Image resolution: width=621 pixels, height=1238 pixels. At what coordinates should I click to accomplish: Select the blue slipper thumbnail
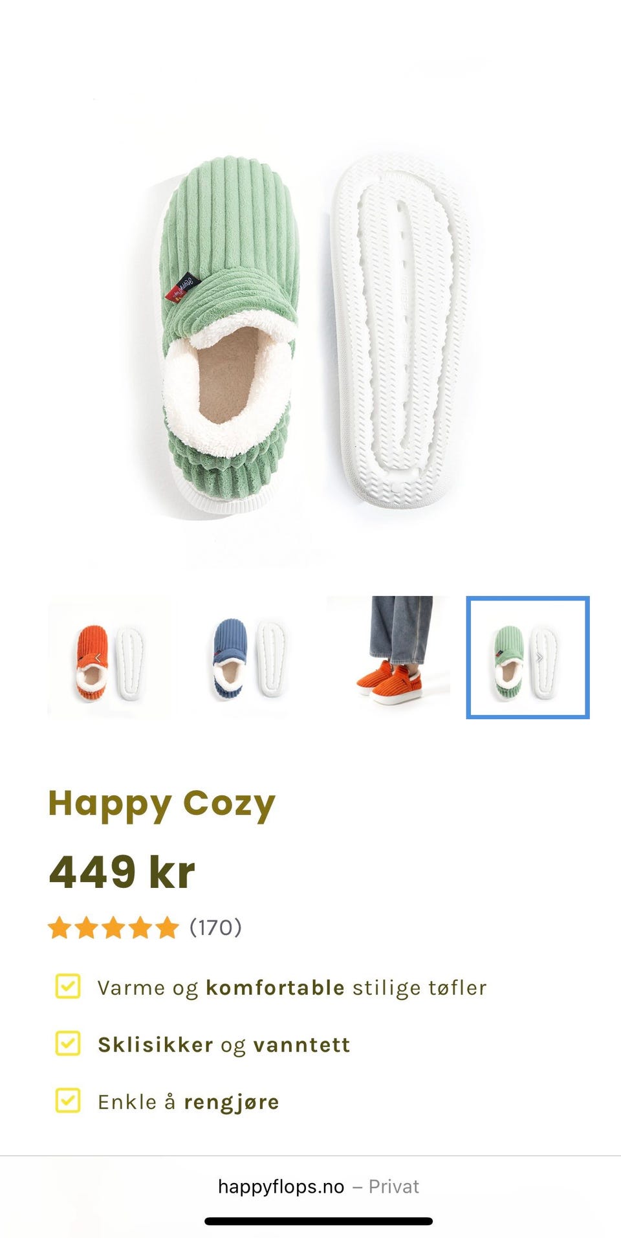pos(248,658)
